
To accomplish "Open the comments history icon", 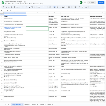I will coord(85,3).
